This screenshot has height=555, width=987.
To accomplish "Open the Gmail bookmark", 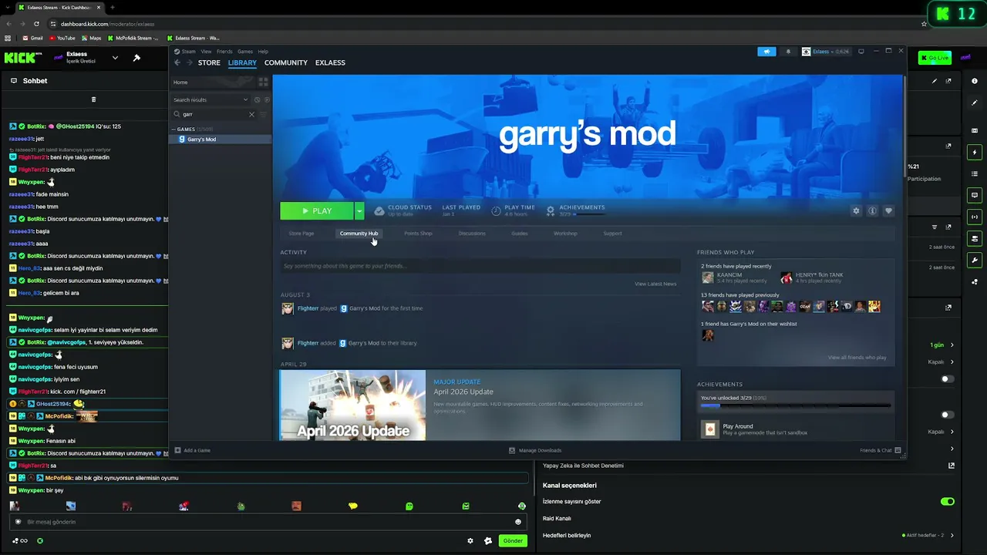I will 33,38.
